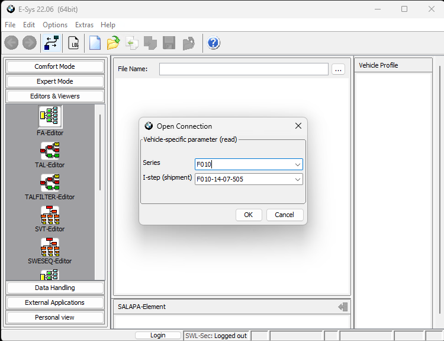Viewport: 444px width, 341px height.
Task: Click BMW logo in Open Connection dialog
Action: [x=149, y=126]
